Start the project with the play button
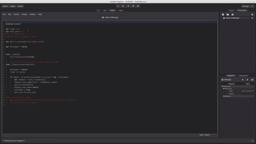 [x=118, y=6]
